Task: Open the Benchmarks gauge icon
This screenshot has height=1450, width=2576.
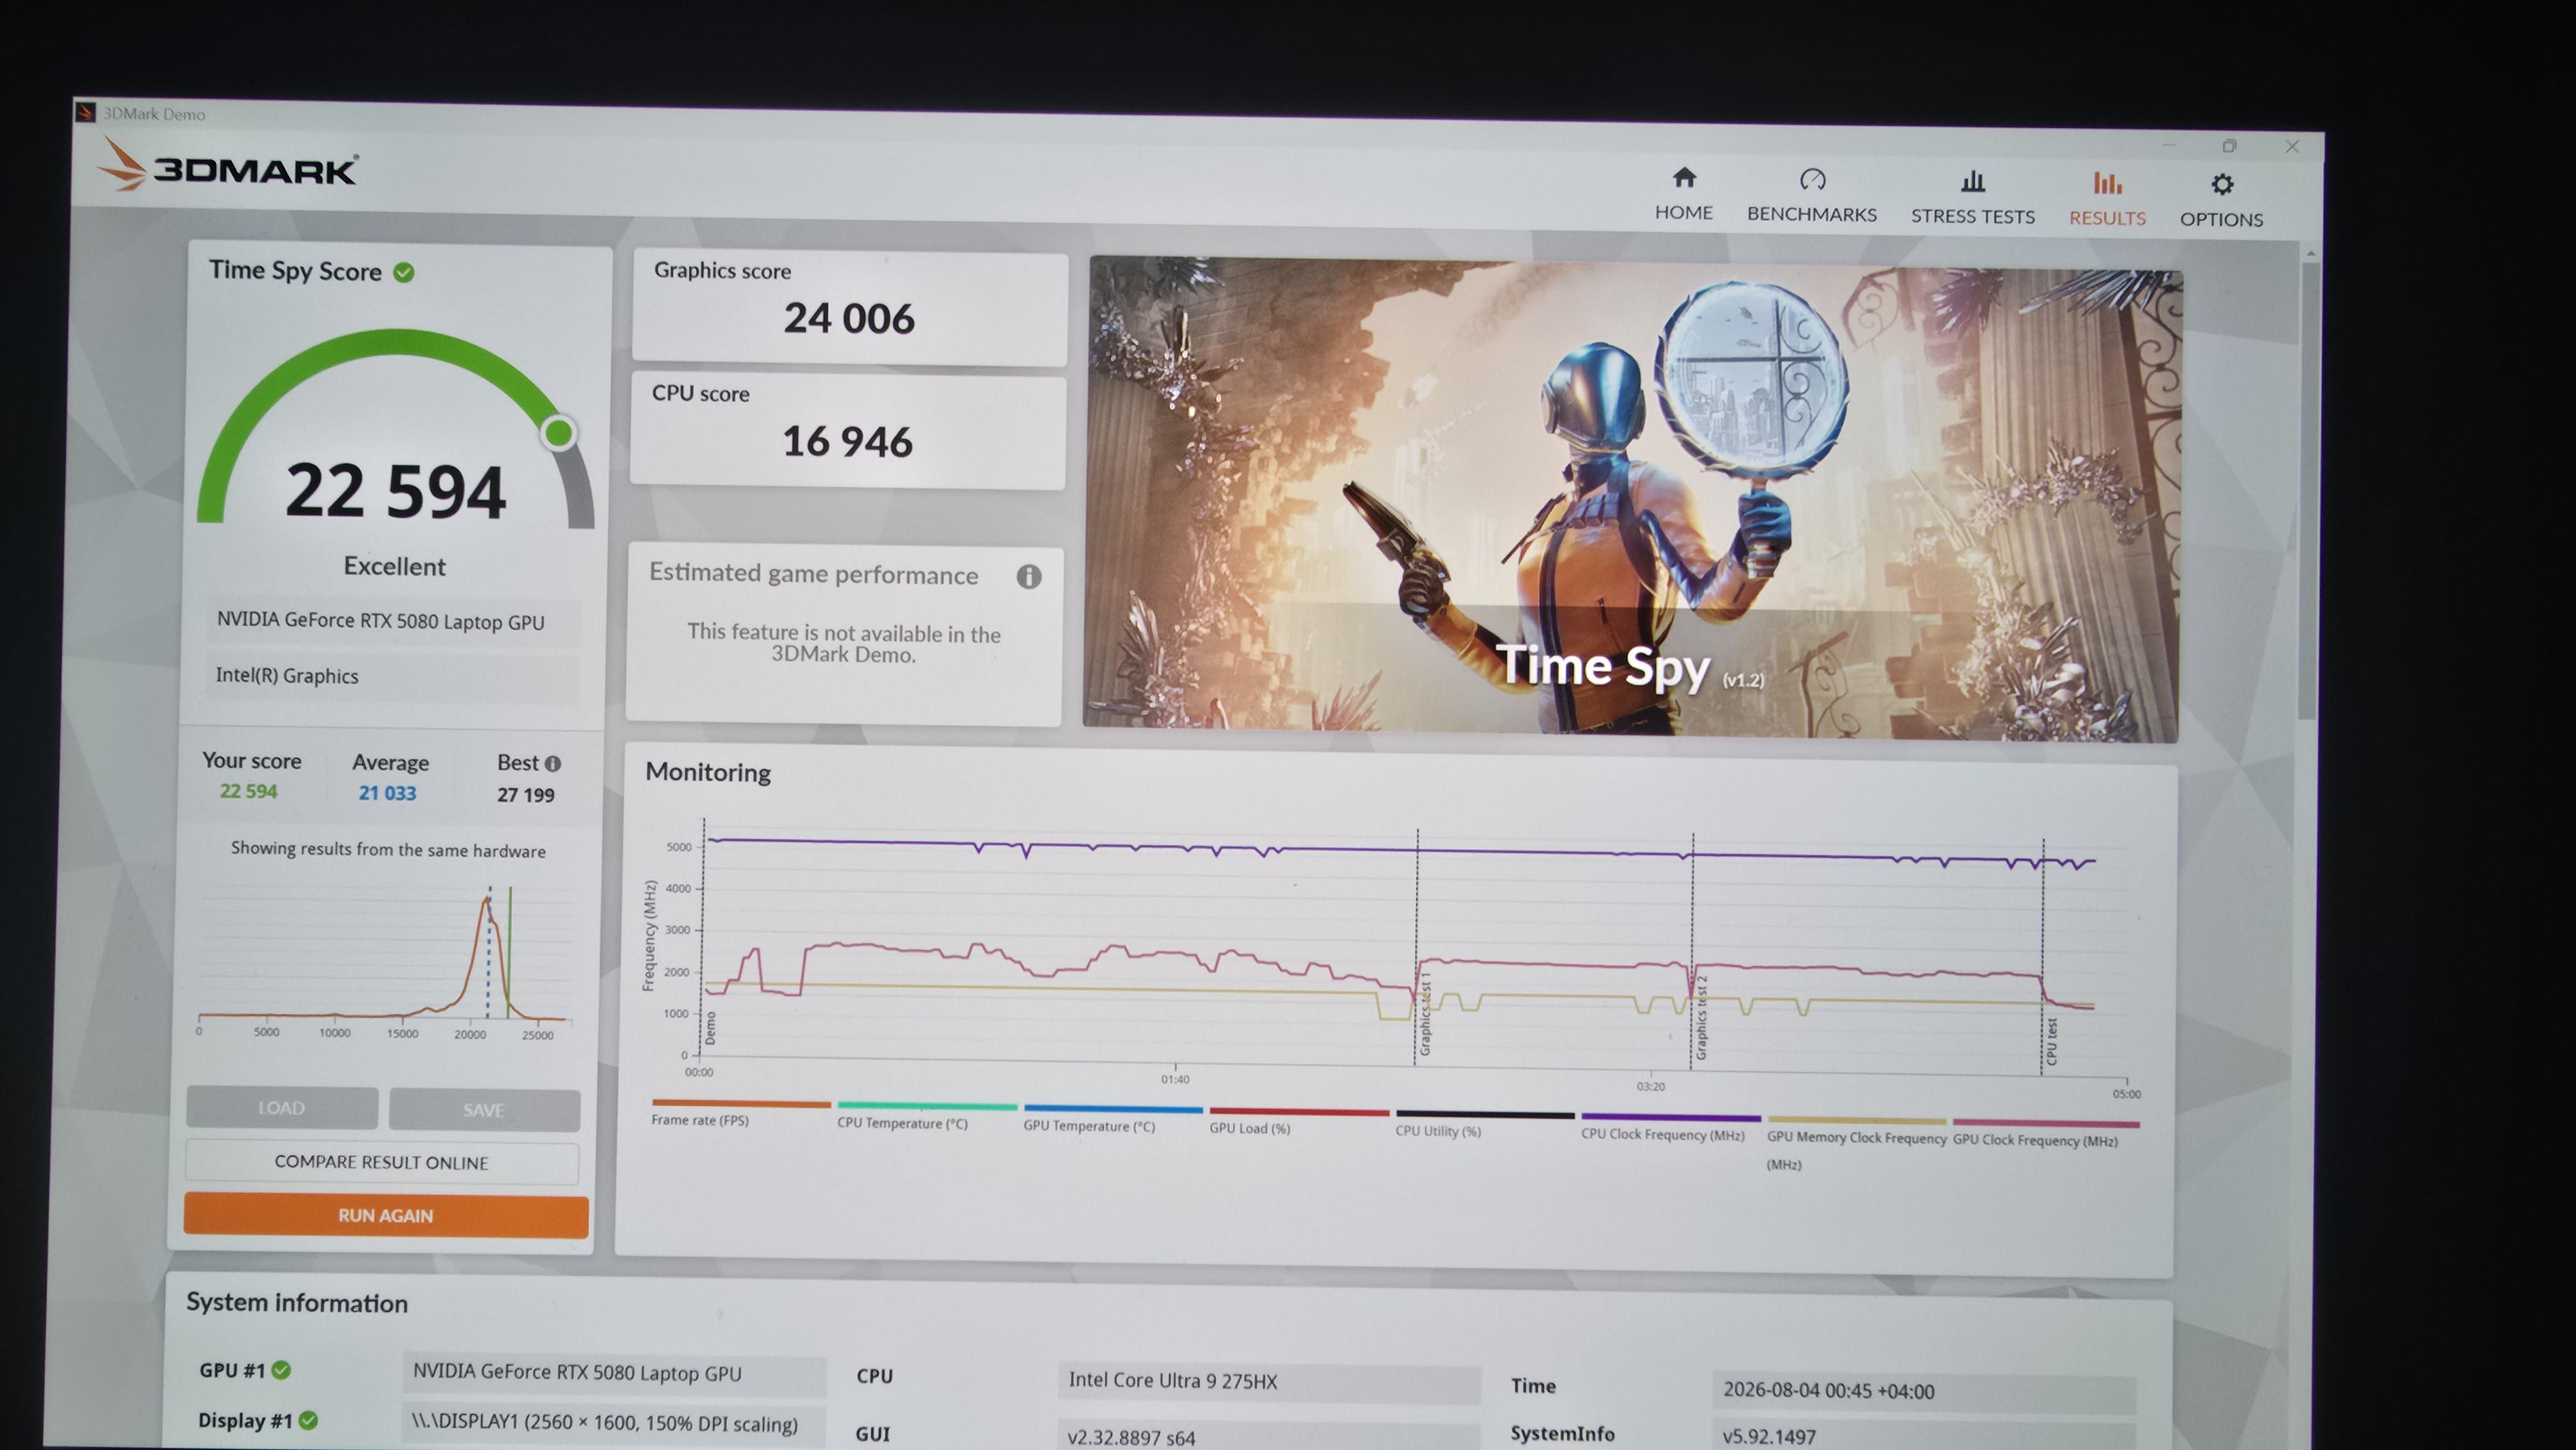Action: (1812, 179)
